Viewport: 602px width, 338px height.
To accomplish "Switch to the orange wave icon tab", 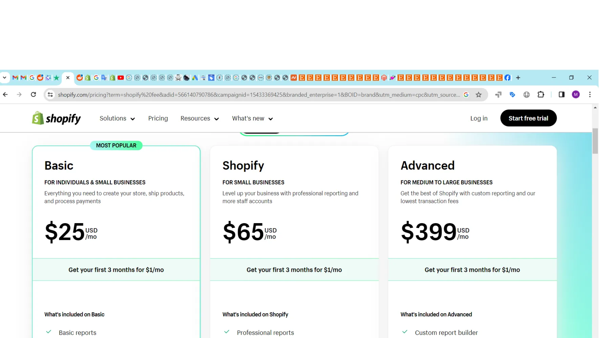I will (x=294, y=78).
